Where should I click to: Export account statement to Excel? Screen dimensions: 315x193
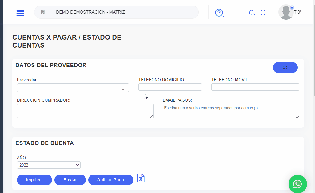[x=141, y=178]
